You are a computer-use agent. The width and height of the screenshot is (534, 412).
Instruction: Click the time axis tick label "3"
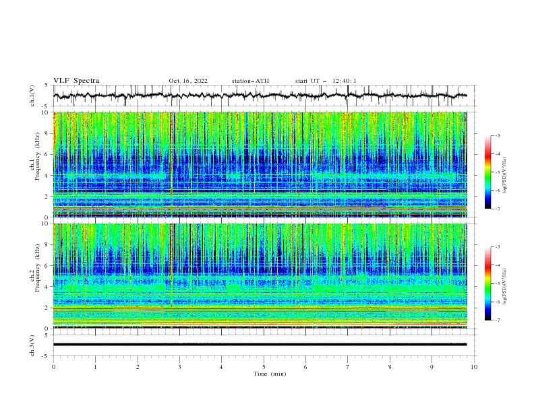179,367
